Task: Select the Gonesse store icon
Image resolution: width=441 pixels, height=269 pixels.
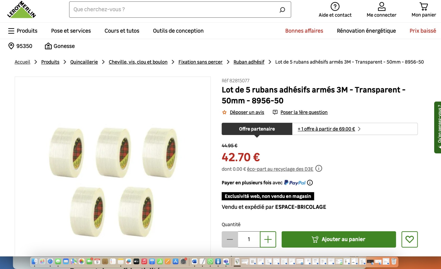Action: tap(48, 46)
